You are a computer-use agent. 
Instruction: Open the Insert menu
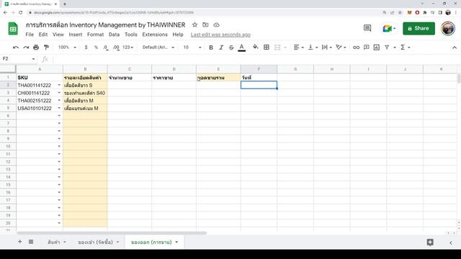pyautogui.click(x=76, y=35)
